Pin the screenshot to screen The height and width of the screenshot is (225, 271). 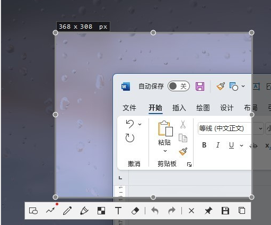pyautogui.click(x=208, y=211)
